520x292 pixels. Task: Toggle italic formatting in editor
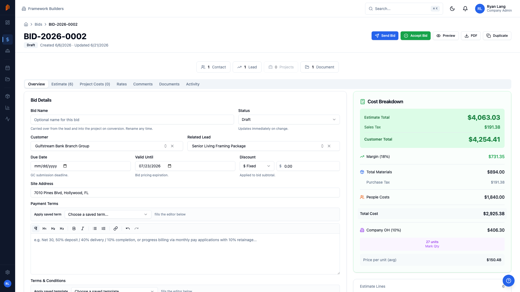pos(83,228)
